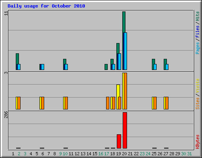
Task: Click green x-axis day label "3"
Action: (25, 154)
